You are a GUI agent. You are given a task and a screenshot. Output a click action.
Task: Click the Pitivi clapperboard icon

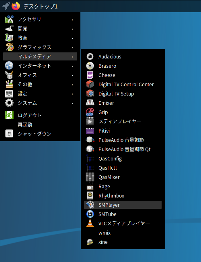[90, 131]
